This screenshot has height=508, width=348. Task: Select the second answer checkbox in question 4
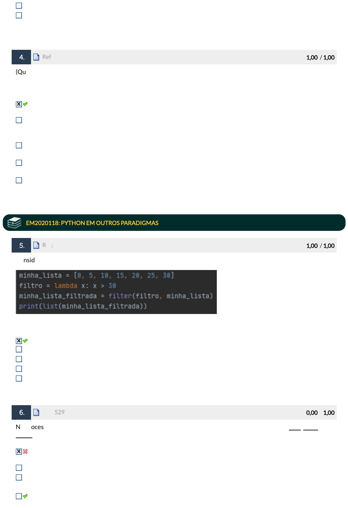[x=19, y=120]
